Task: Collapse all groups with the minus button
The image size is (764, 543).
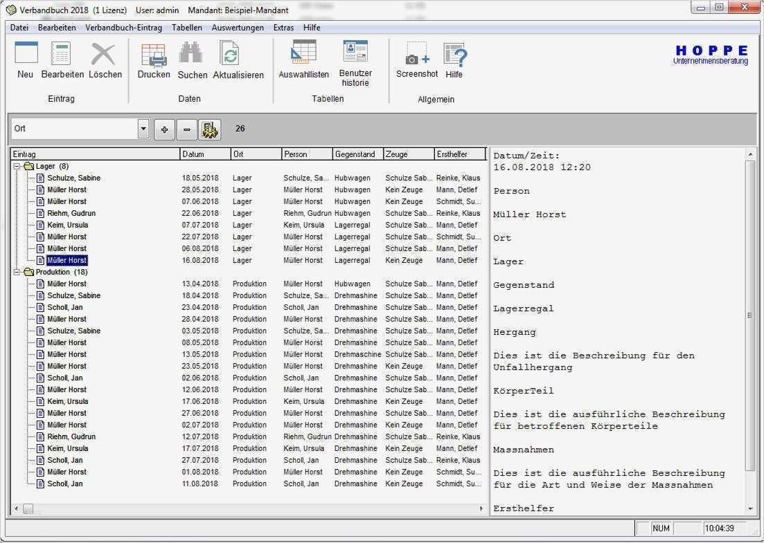Action: pos(187,129)
